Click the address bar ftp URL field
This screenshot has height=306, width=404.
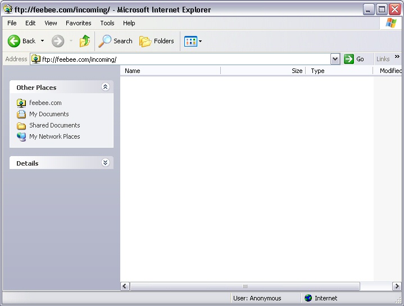click(180, 60)
